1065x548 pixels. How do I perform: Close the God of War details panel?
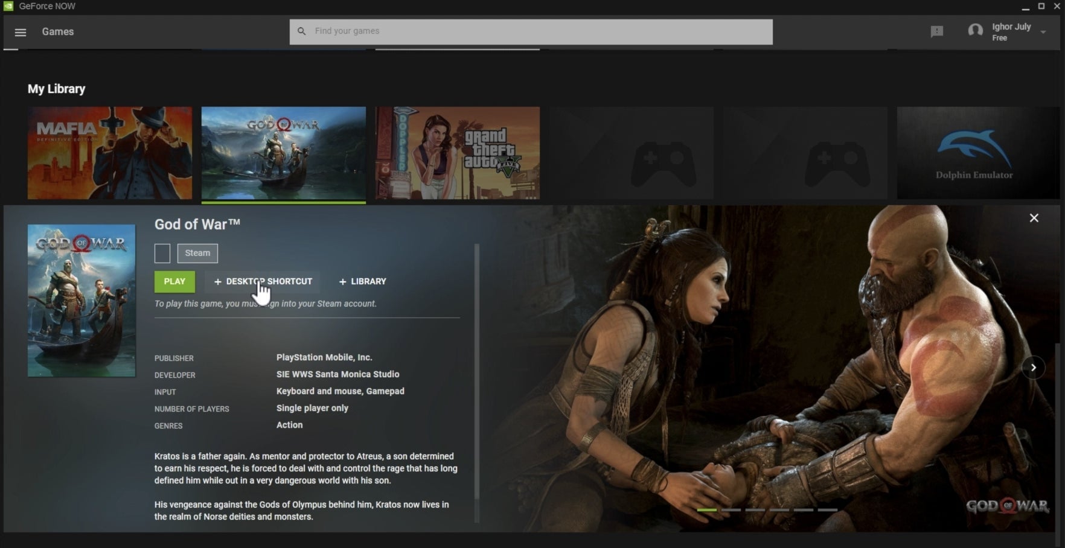pos(1034,218)
